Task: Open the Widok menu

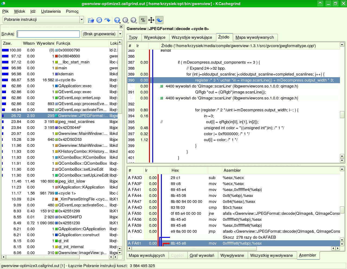Action: [x=20, y=11]
